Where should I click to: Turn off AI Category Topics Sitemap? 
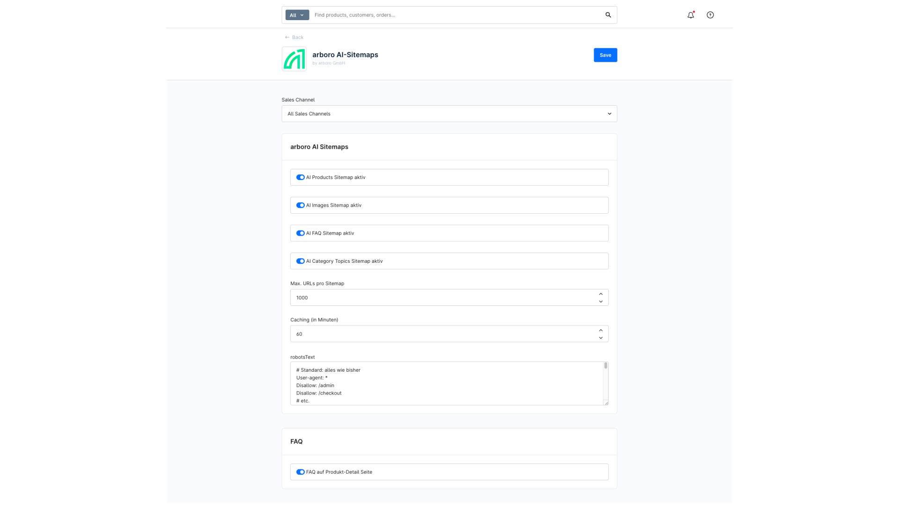click(300, 261)
